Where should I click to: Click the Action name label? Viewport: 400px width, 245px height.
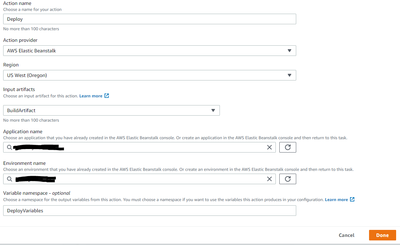pos(17,3)
